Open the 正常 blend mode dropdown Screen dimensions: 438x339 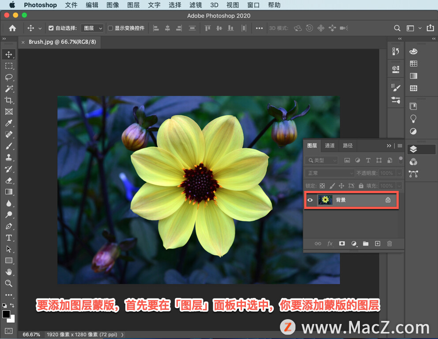click(x=330, y=173)
